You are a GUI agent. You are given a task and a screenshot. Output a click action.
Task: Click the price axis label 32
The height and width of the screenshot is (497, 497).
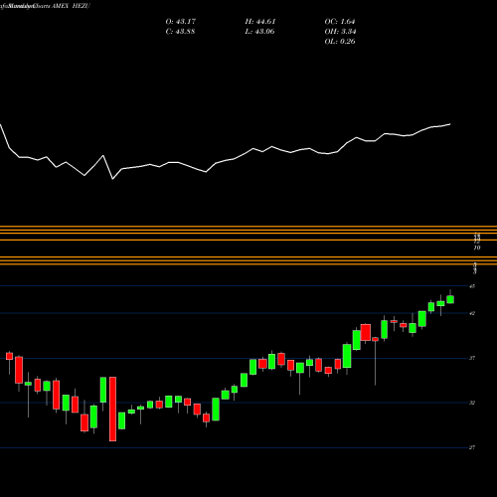click(472, 403)
